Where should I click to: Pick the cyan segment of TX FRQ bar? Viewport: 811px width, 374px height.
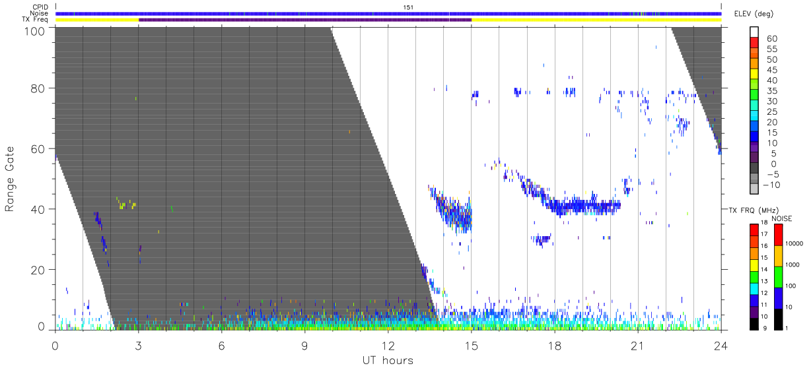coord(756,288)
